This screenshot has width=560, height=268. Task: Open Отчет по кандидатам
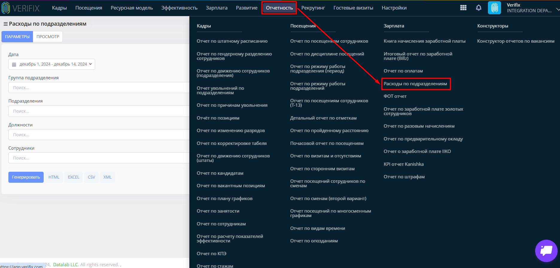220,173
